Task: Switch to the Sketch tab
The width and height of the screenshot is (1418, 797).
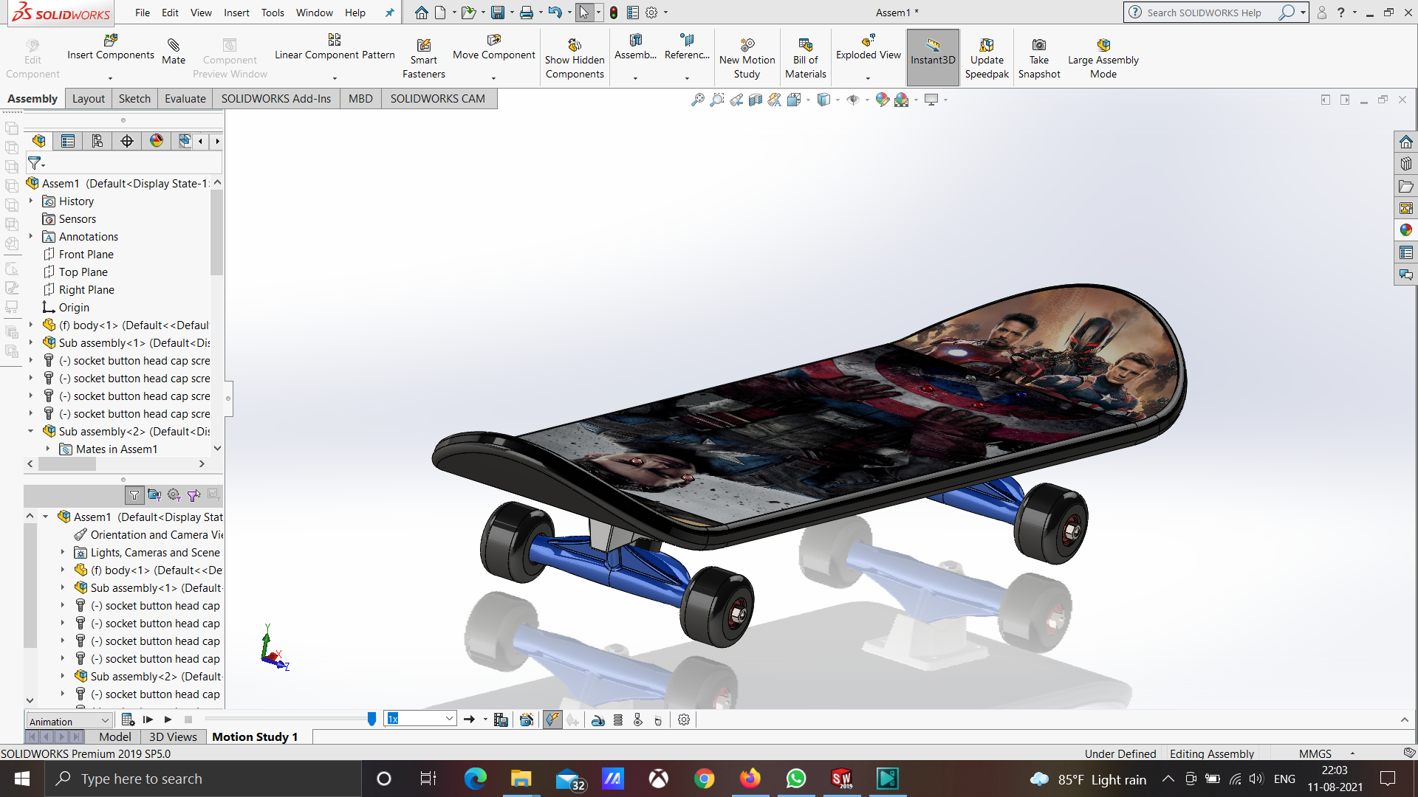Action: (x=134, y=99)
